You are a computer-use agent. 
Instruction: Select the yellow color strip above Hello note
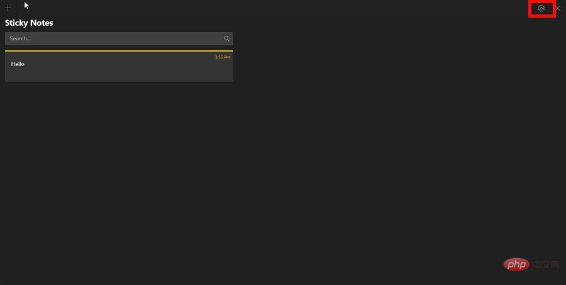click(119, 51)
